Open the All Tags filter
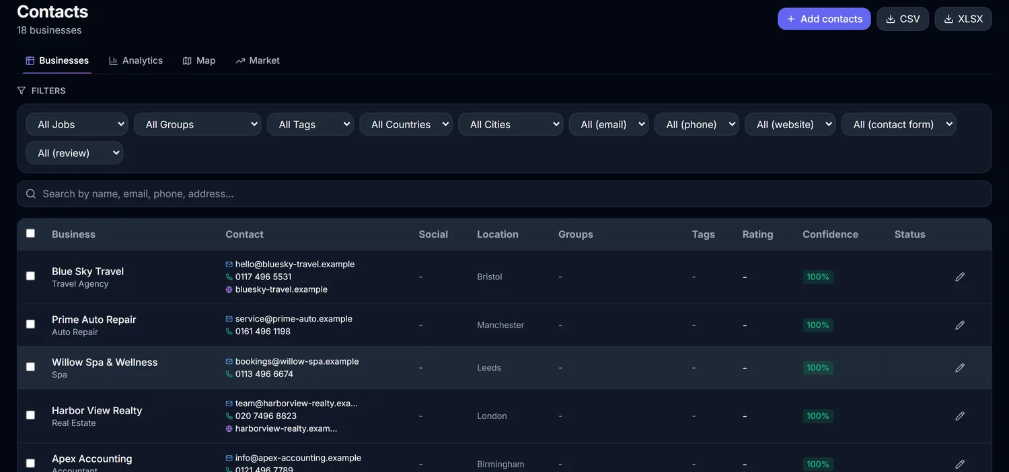 [x=310, y=124]
